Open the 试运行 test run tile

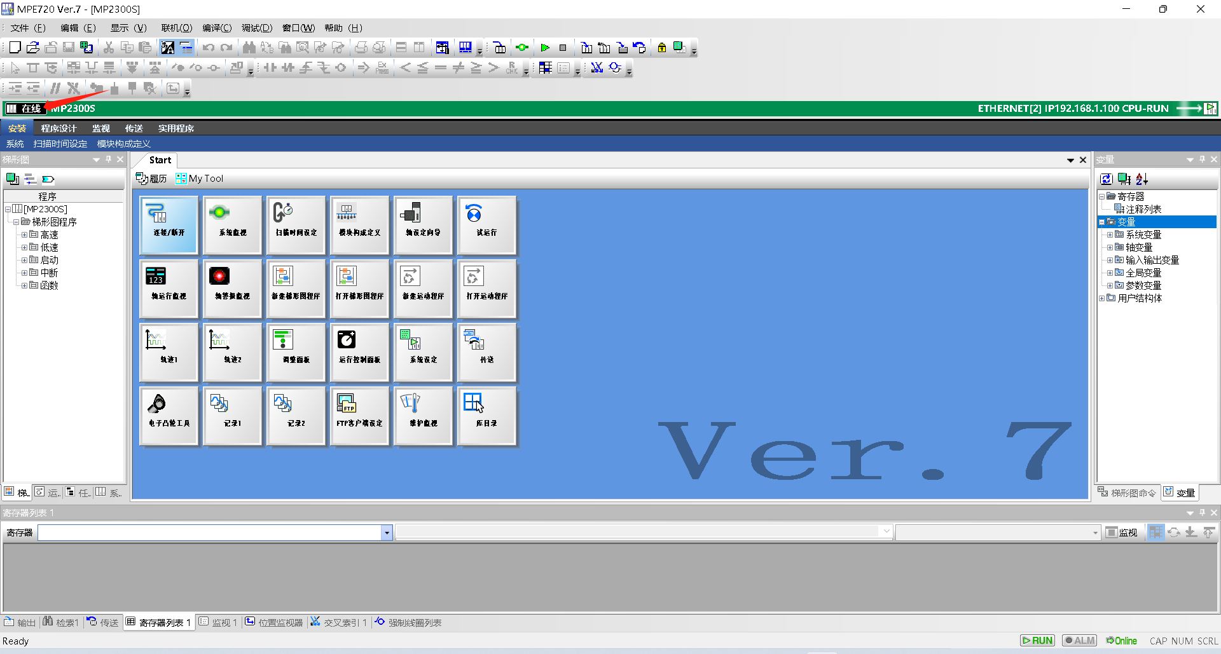point(486,225)
